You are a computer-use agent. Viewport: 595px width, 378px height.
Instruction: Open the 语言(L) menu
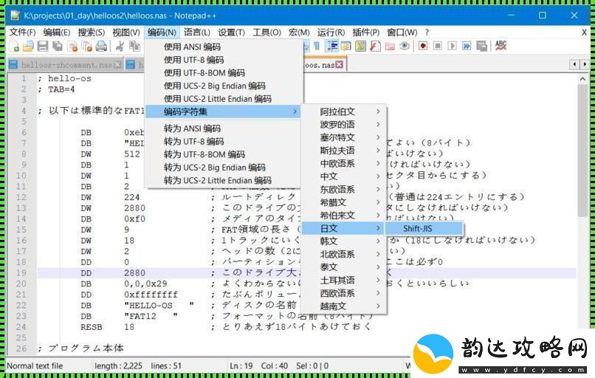(x=197, y=32)
